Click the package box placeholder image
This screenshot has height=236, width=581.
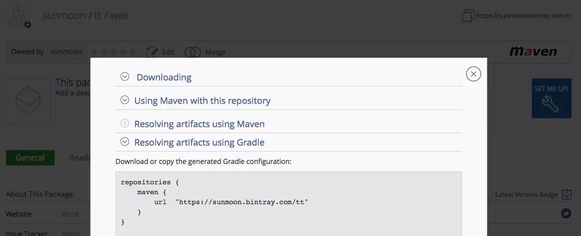point(28,100)
